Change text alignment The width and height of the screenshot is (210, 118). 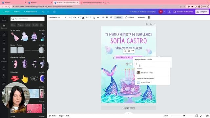click(103, 17)
